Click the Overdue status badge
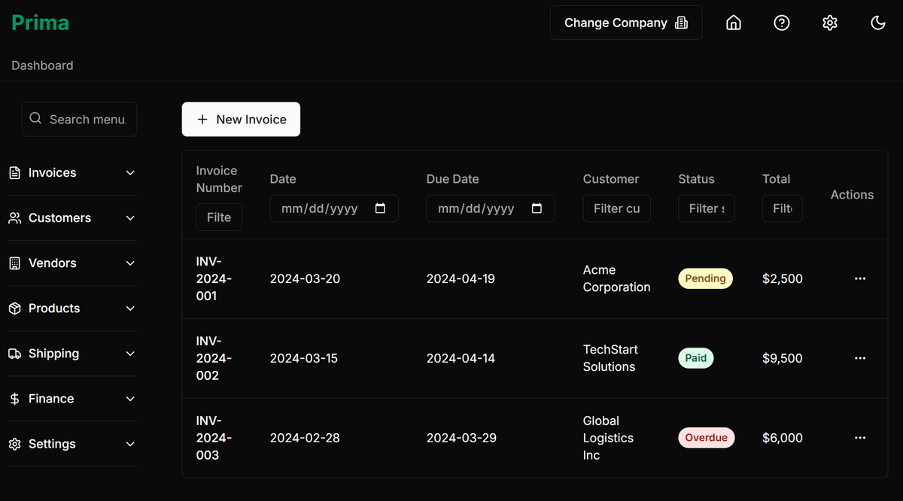Screen dimensions: 903x501 (x=707, y=438)
